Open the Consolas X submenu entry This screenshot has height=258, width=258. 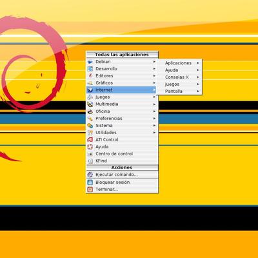pos(179,77)
